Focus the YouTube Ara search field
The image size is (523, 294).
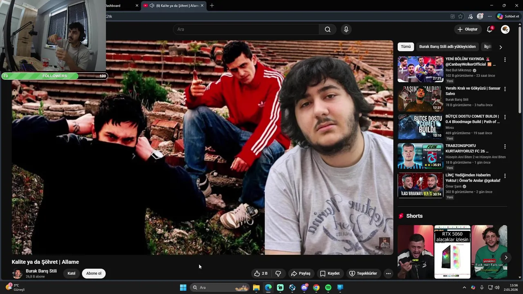(x=246, y=29)
